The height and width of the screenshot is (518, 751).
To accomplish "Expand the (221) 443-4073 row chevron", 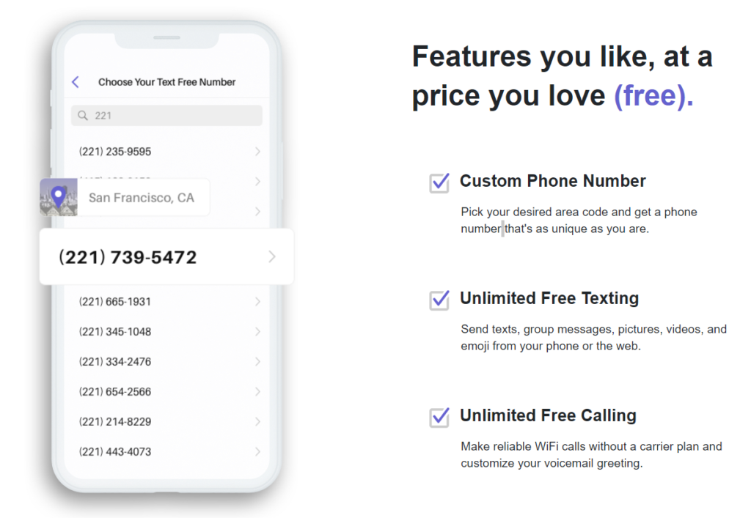I will pos(257,452).
